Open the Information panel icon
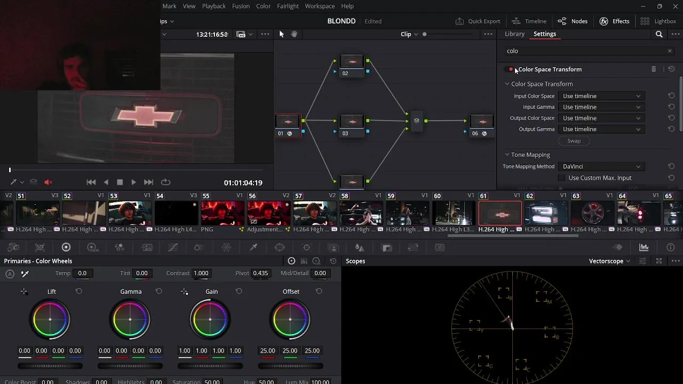 [671, 247]
